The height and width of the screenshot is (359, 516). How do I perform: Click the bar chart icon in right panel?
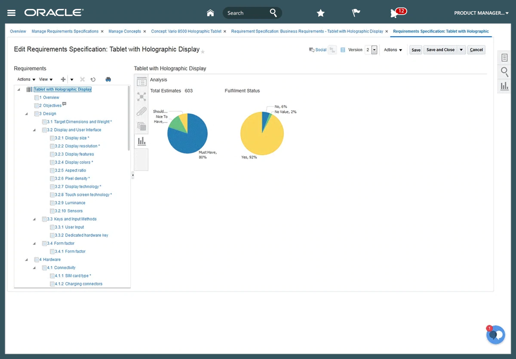click(504, 86)
